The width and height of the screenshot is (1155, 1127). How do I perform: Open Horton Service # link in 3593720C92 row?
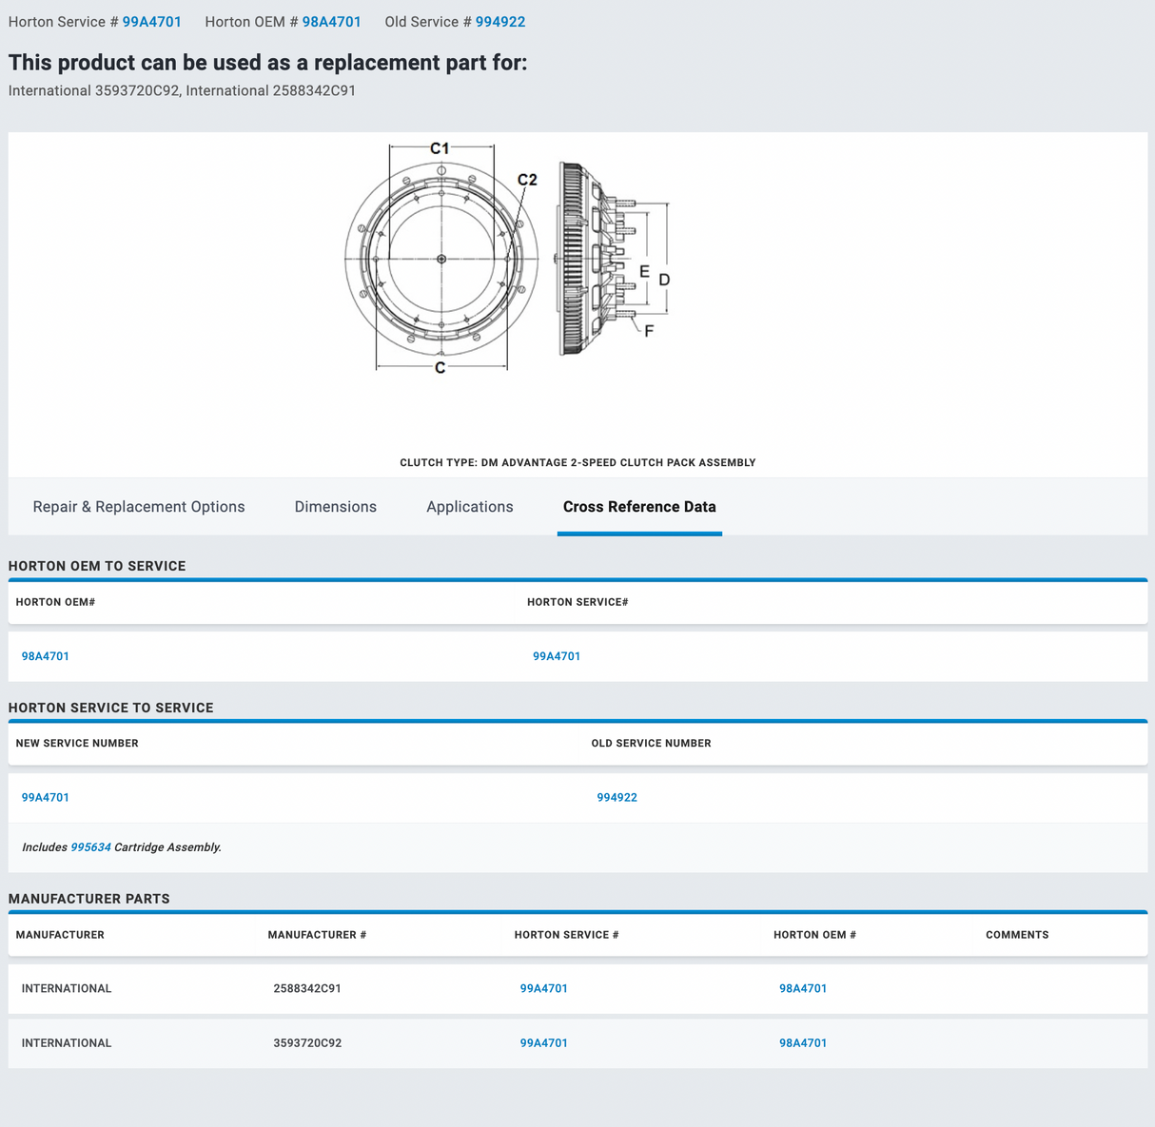coord(543,1043)
